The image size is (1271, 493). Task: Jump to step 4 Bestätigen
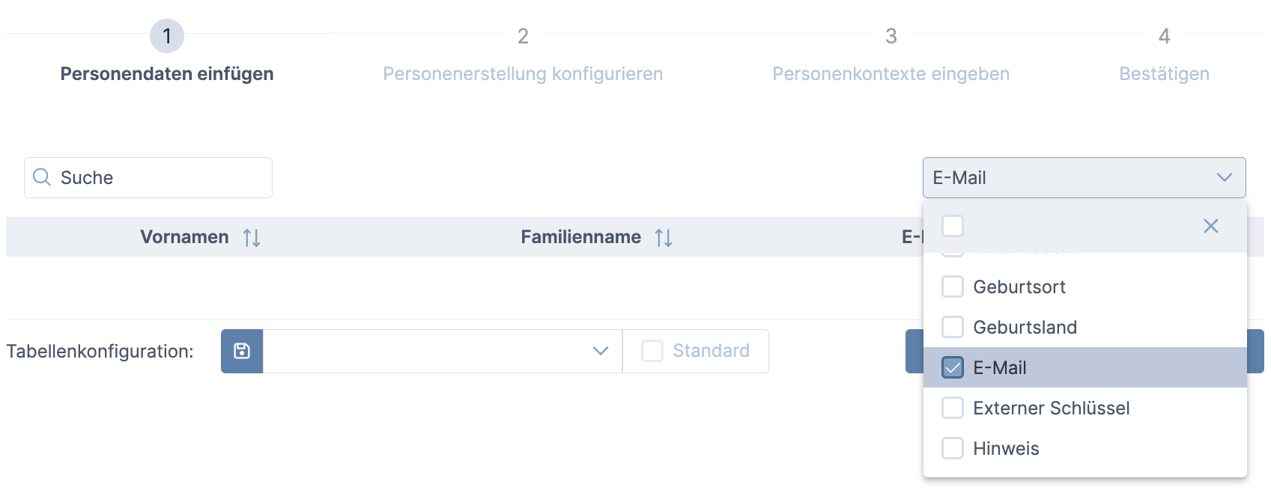(x=1164, y=36)
